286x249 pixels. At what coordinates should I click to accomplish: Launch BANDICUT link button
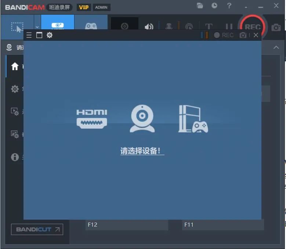(37, 229)
